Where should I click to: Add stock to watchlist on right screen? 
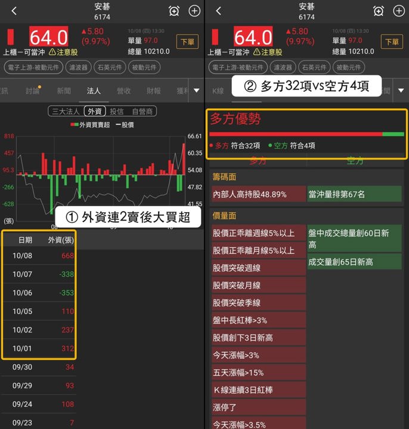click(x=399, y=11)
